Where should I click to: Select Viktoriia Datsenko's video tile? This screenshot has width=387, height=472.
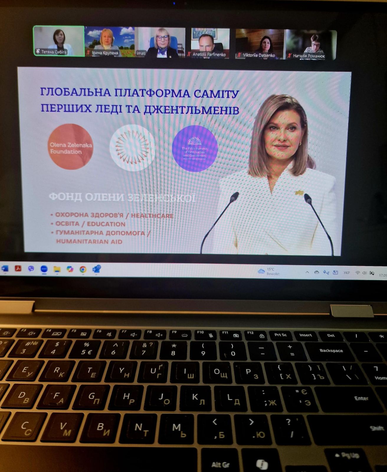(x=260, y=44)
